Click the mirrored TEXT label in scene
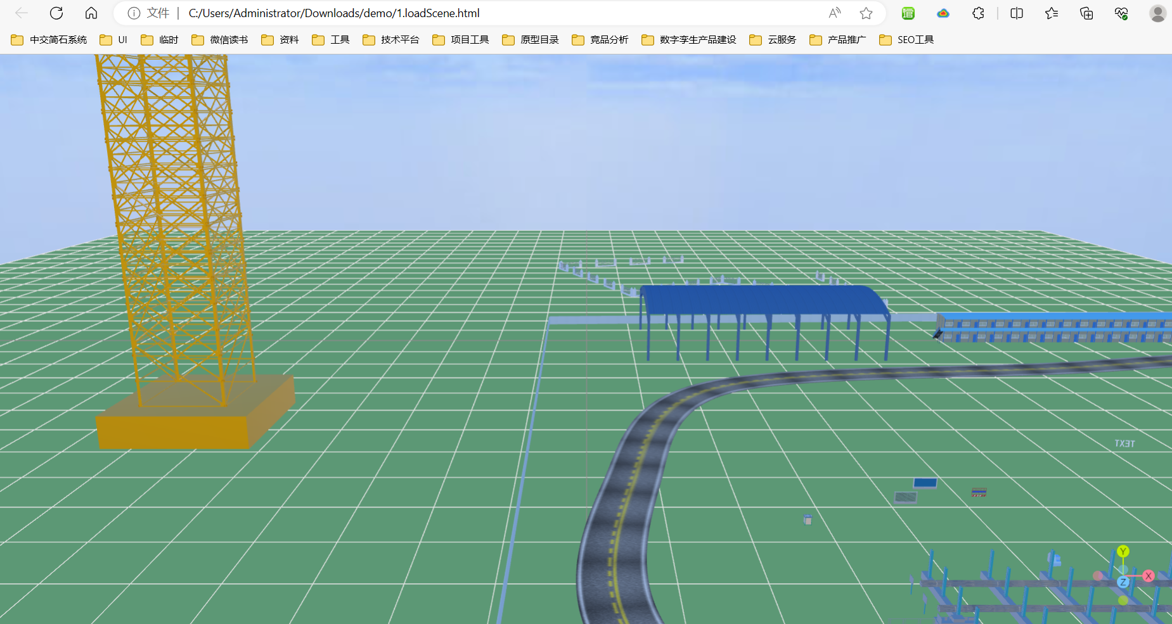The width and height of the screenshot is (1172, 624). (1125, 443)
